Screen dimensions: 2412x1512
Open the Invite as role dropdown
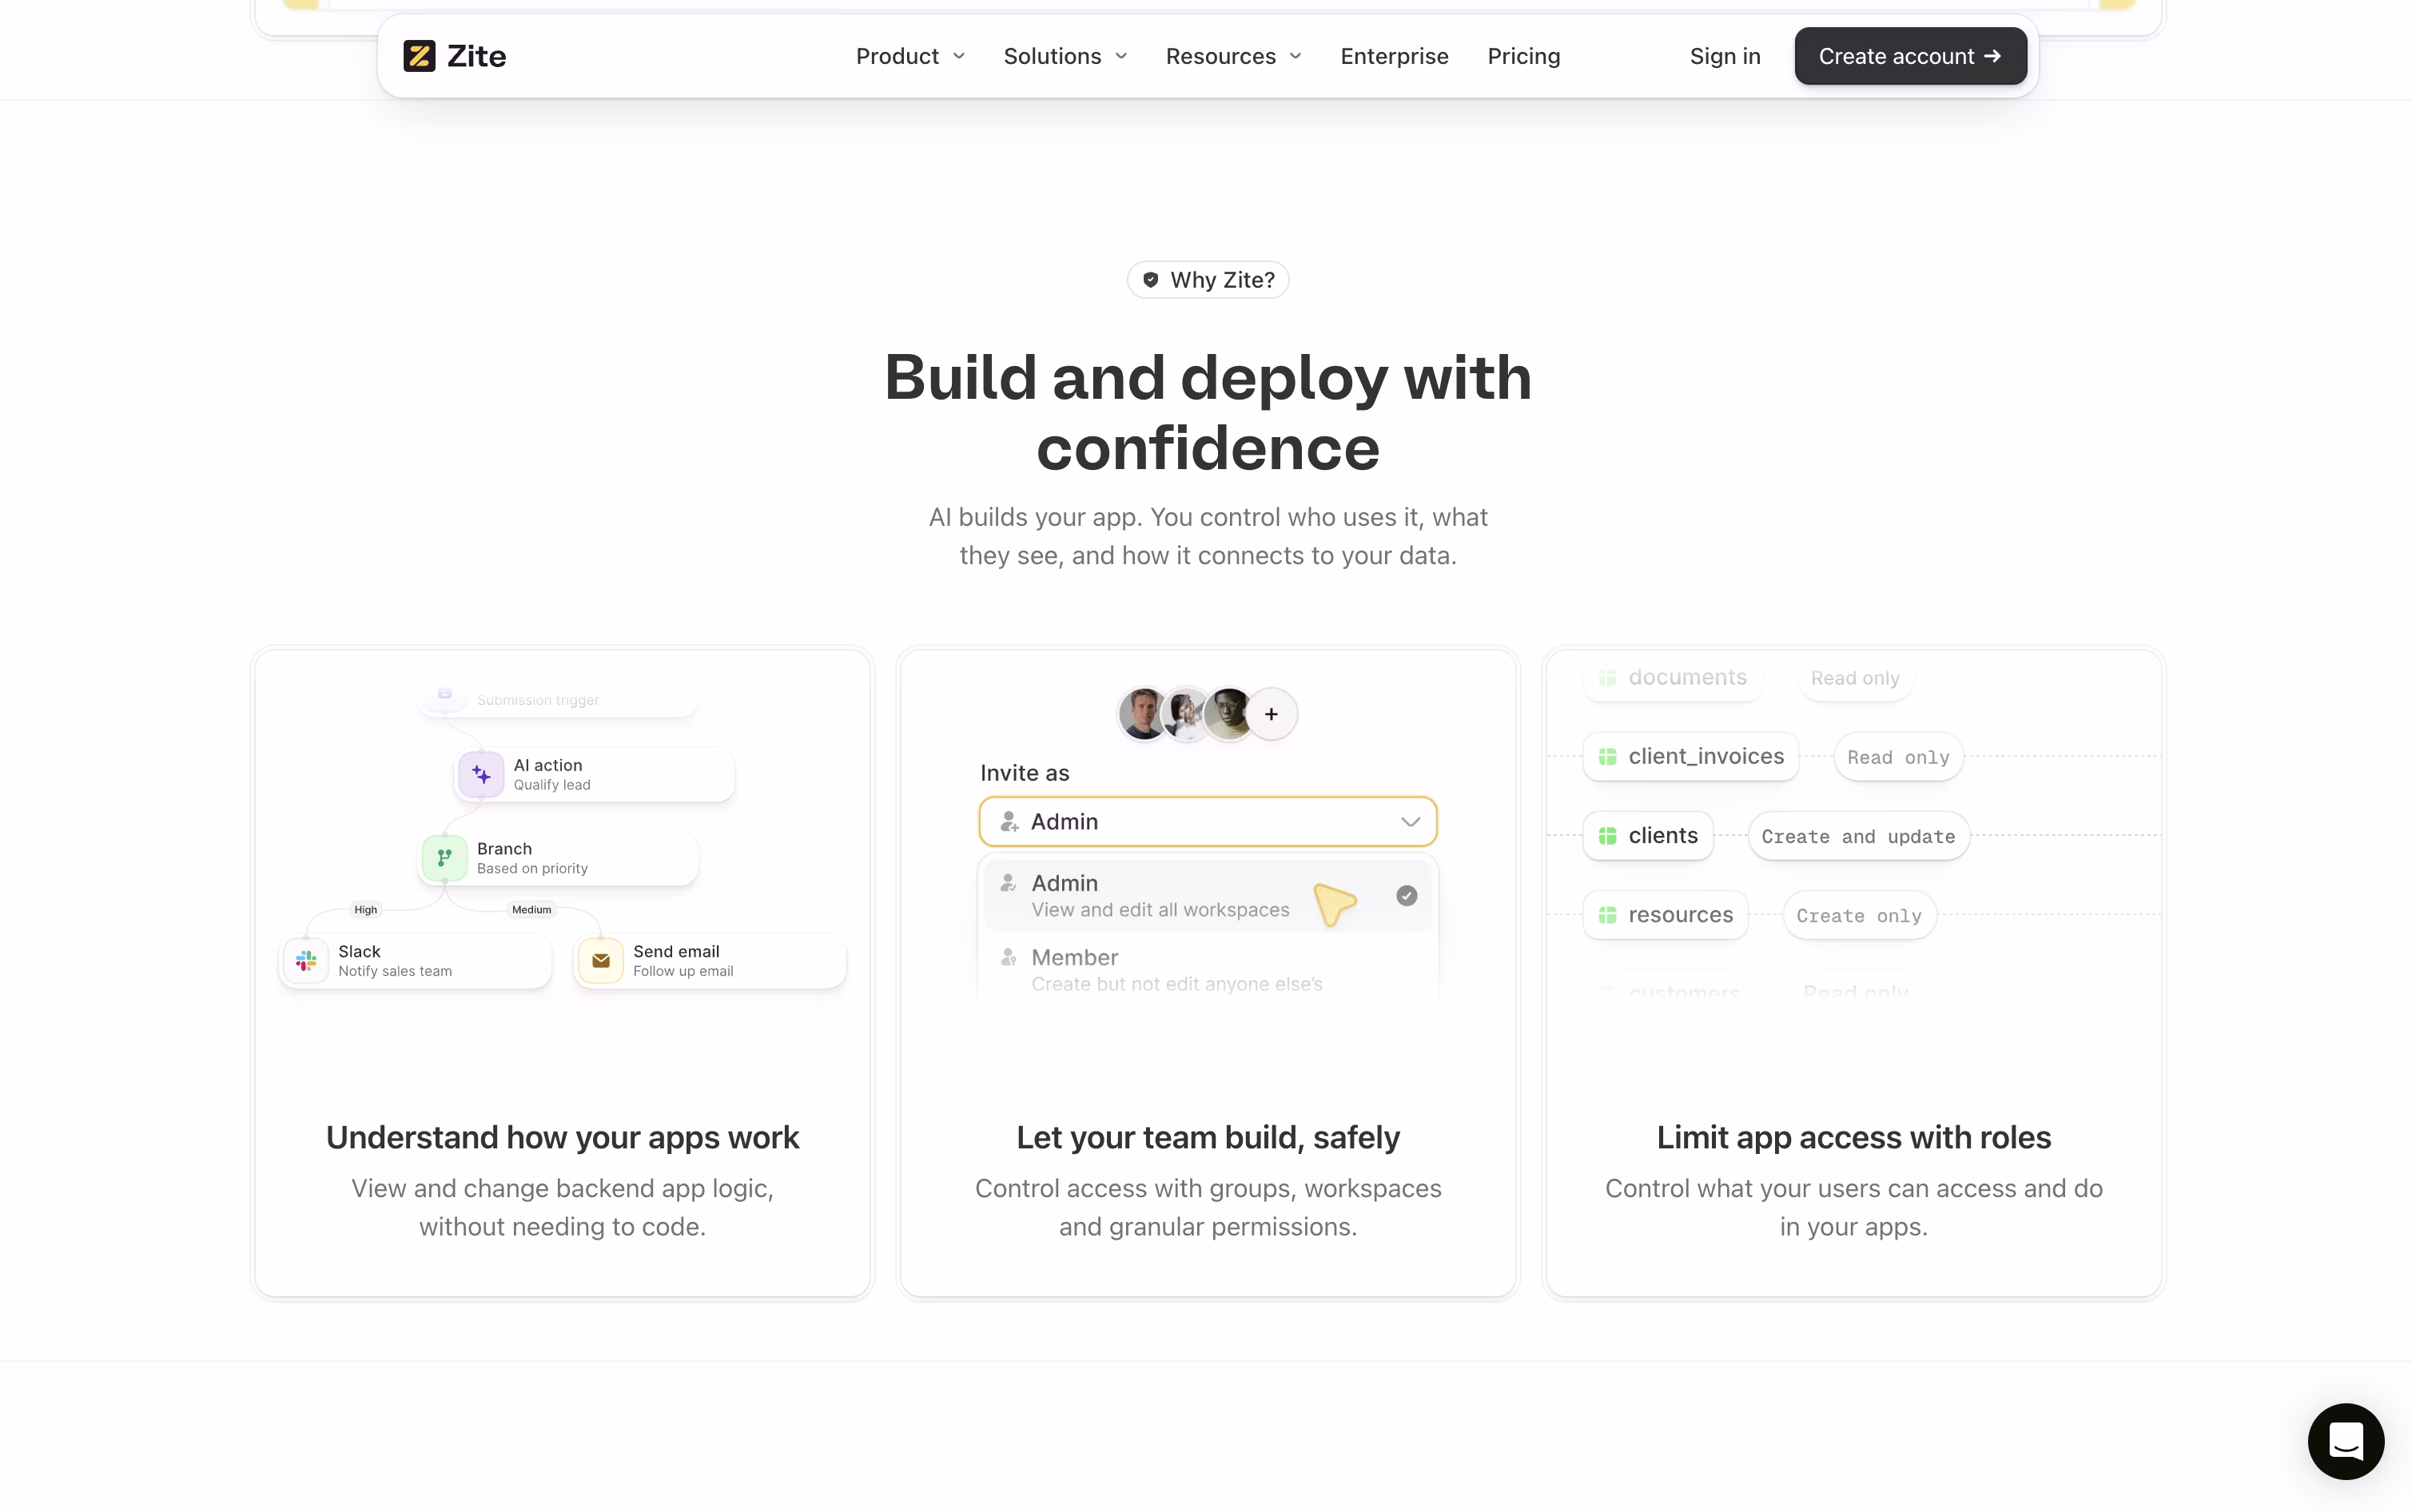pyautogui.click(x=1208, y=822)
